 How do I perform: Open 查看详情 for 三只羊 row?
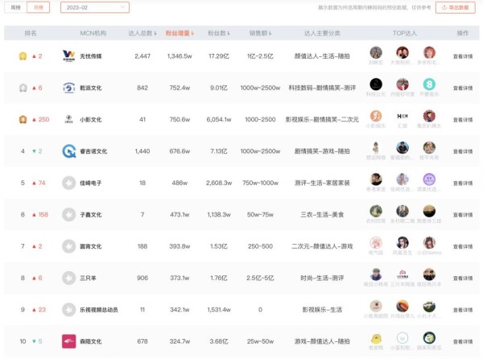click(x=463, y=278)
